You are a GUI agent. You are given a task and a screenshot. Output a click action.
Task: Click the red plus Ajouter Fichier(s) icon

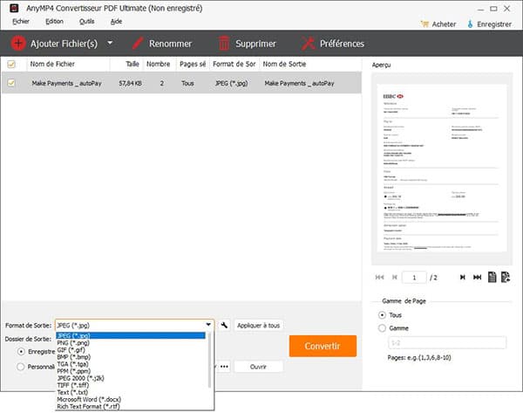18,43
